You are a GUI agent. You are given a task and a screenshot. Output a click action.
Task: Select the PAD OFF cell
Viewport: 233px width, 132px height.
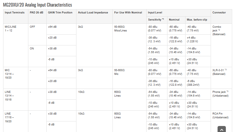click(x=37, y=34)
